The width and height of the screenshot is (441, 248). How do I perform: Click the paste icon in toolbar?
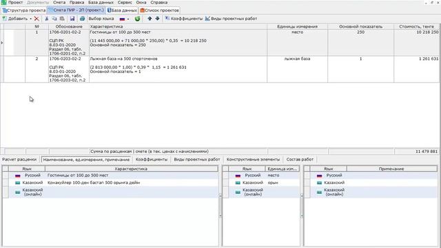pyautogui.click(x=62, y=19)
